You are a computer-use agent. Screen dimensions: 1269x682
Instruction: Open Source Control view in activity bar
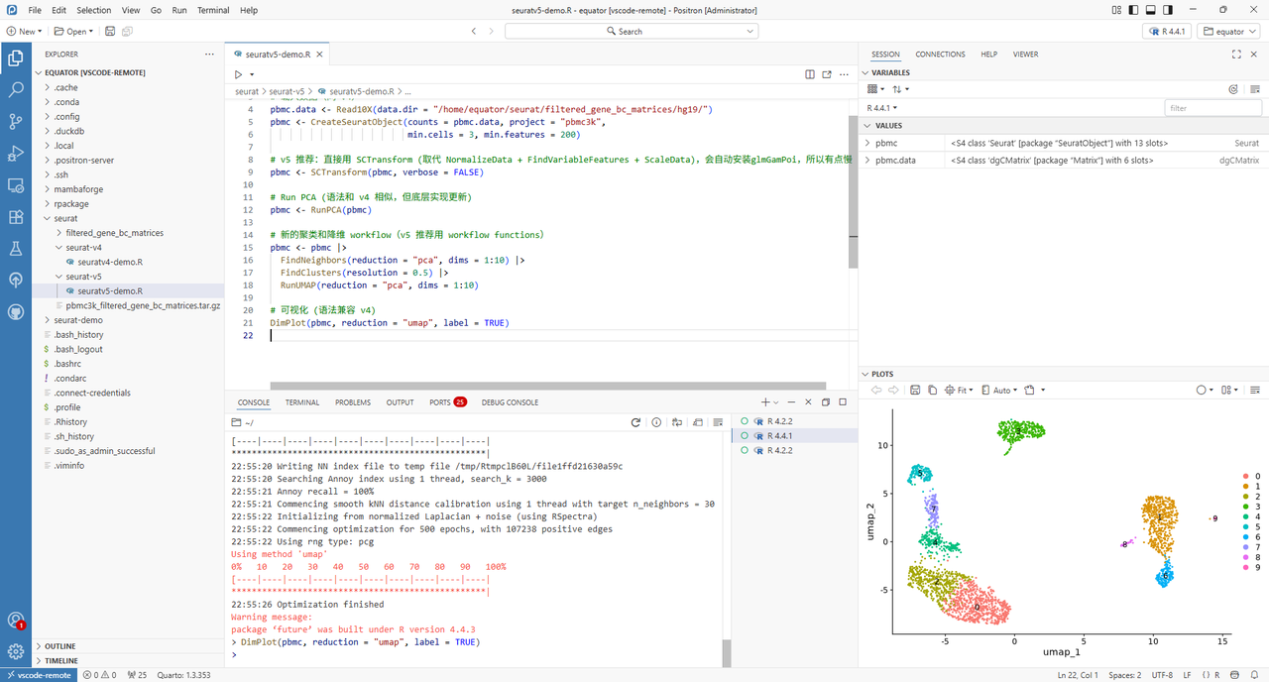16,122
